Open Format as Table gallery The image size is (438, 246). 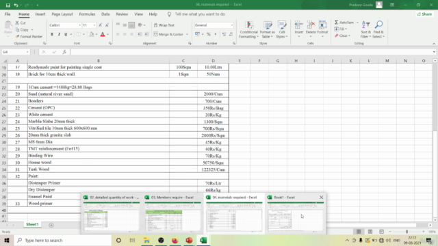[x=268, y=29]
